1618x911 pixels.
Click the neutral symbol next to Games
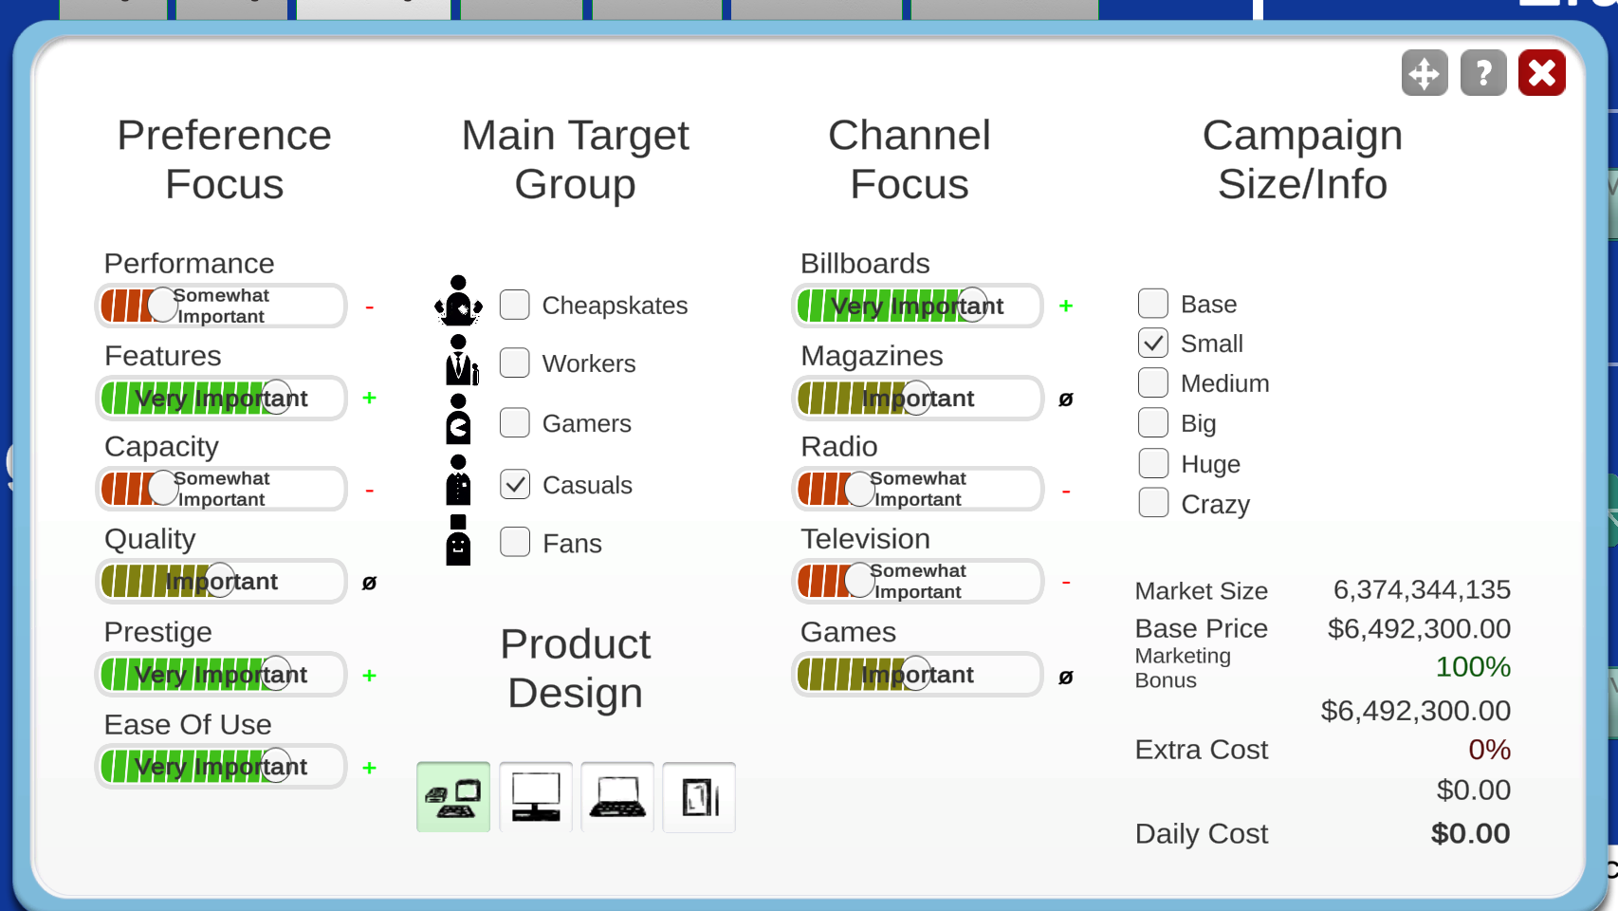[x=1066, y=677]
